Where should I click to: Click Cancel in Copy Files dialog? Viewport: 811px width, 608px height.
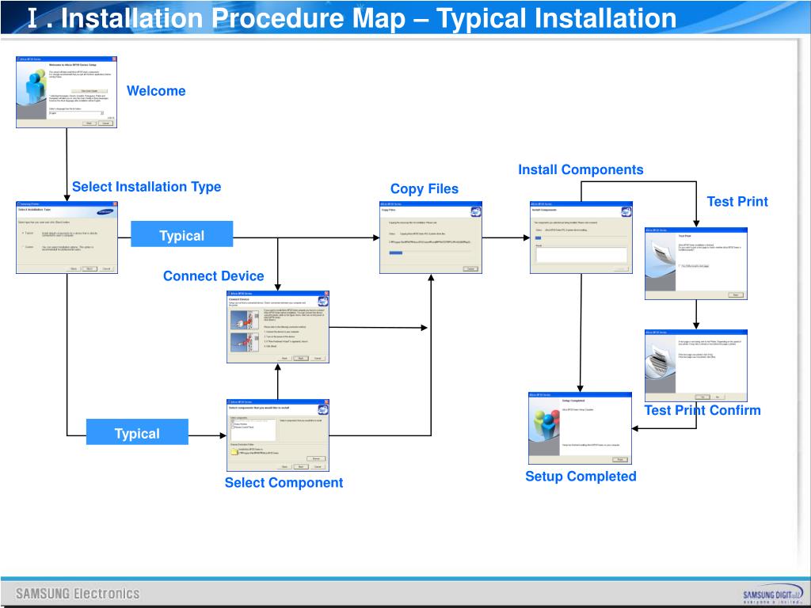(x=470, y=269)
